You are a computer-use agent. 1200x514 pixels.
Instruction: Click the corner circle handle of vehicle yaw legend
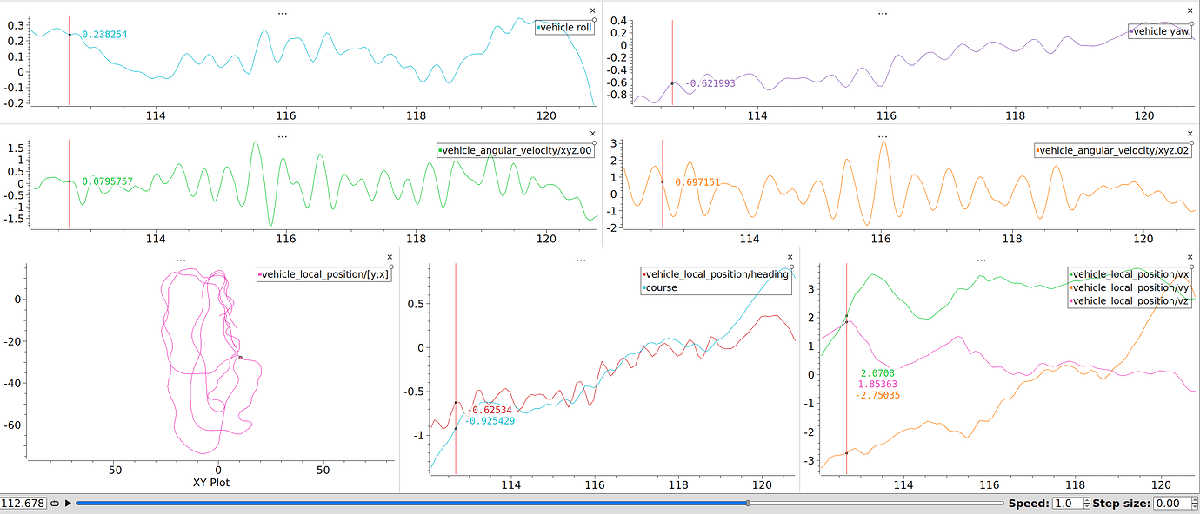coord(1192,24)
